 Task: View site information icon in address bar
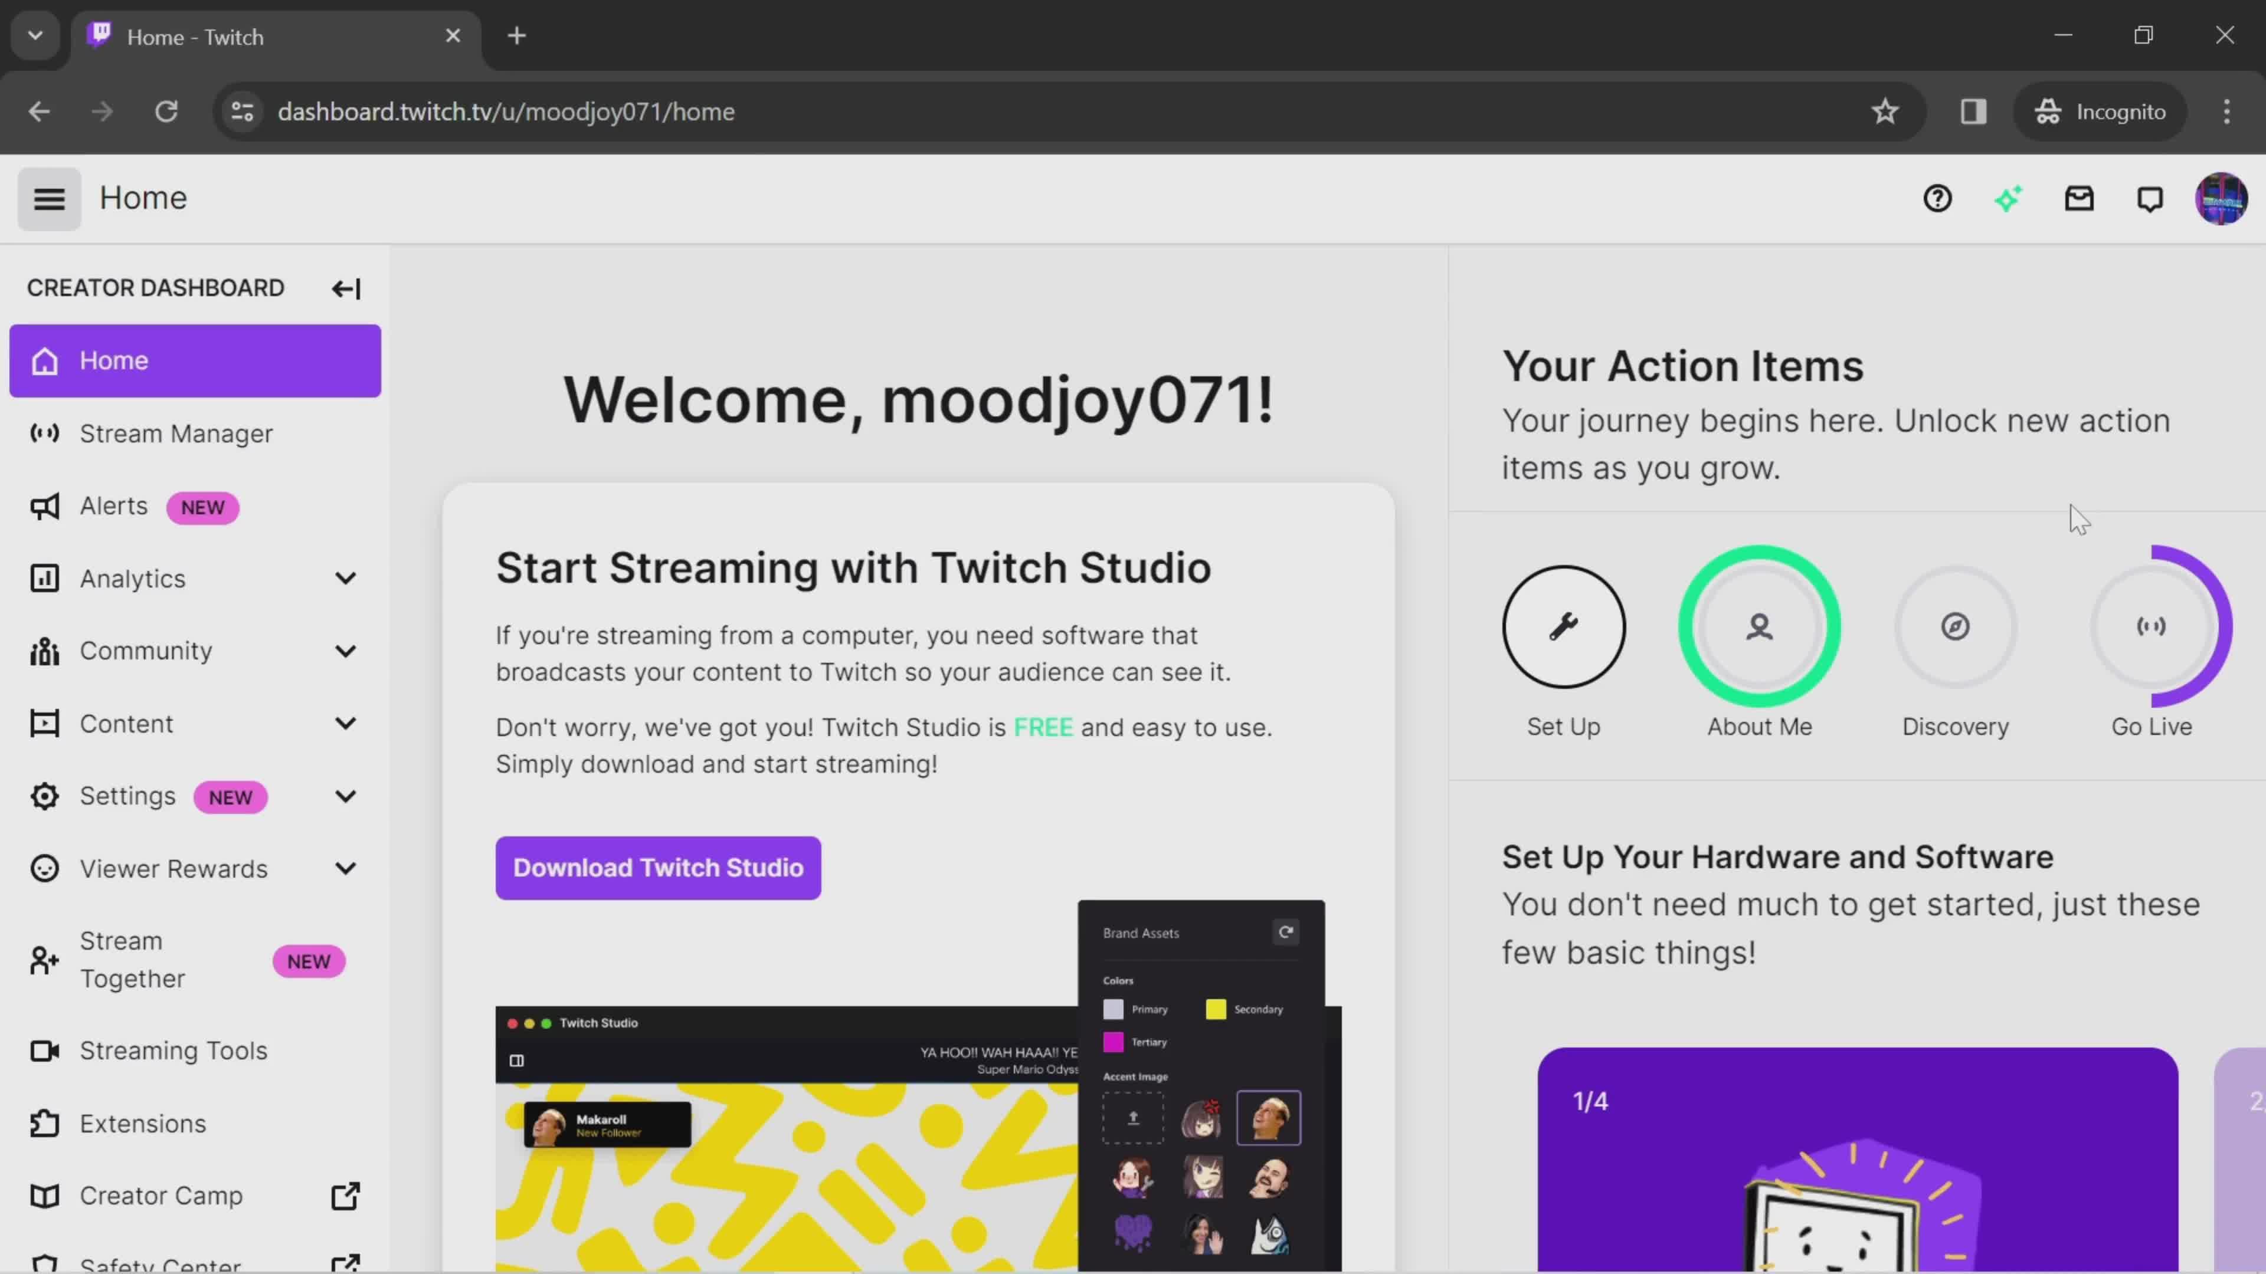[x=242, y=111]
